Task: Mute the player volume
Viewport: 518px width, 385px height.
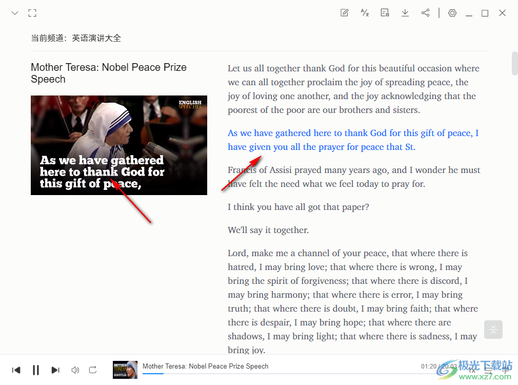Action: click(75, 370)
